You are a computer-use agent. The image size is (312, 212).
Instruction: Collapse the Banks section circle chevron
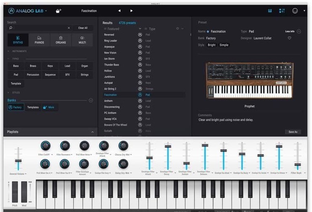coord(91,100)
